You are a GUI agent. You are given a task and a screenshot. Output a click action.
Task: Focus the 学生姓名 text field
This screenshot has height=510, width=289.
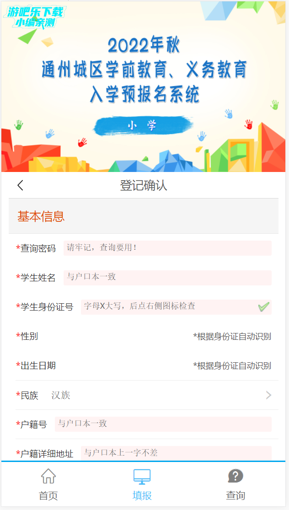167,278
